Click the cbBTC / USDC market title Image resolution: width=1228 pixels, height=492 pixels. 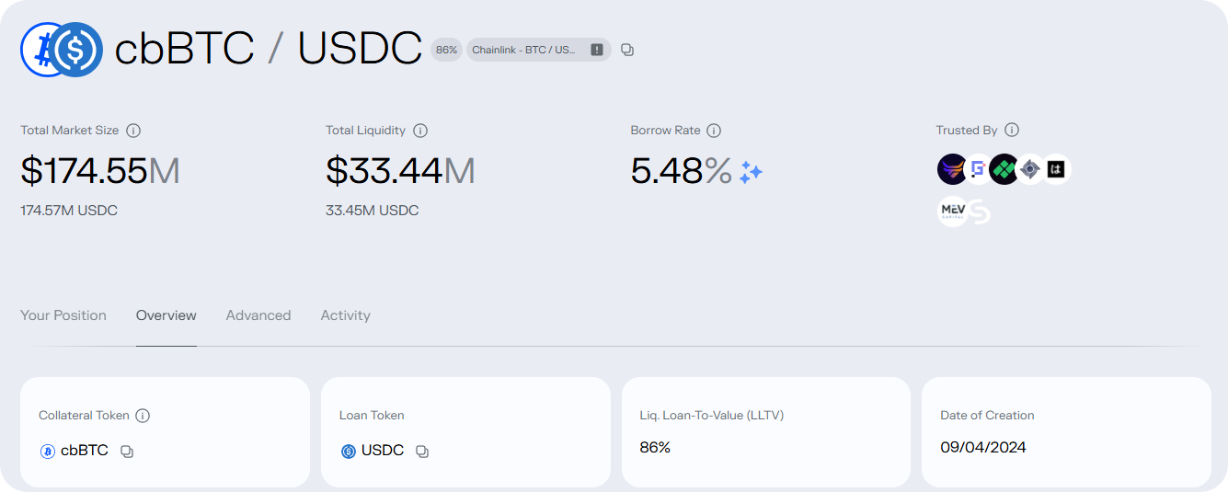[x=268, y=49]
